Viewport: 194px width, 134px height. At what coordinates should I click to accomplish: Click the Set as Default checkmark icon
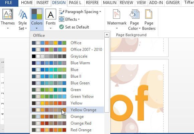[x=62, y=27]
